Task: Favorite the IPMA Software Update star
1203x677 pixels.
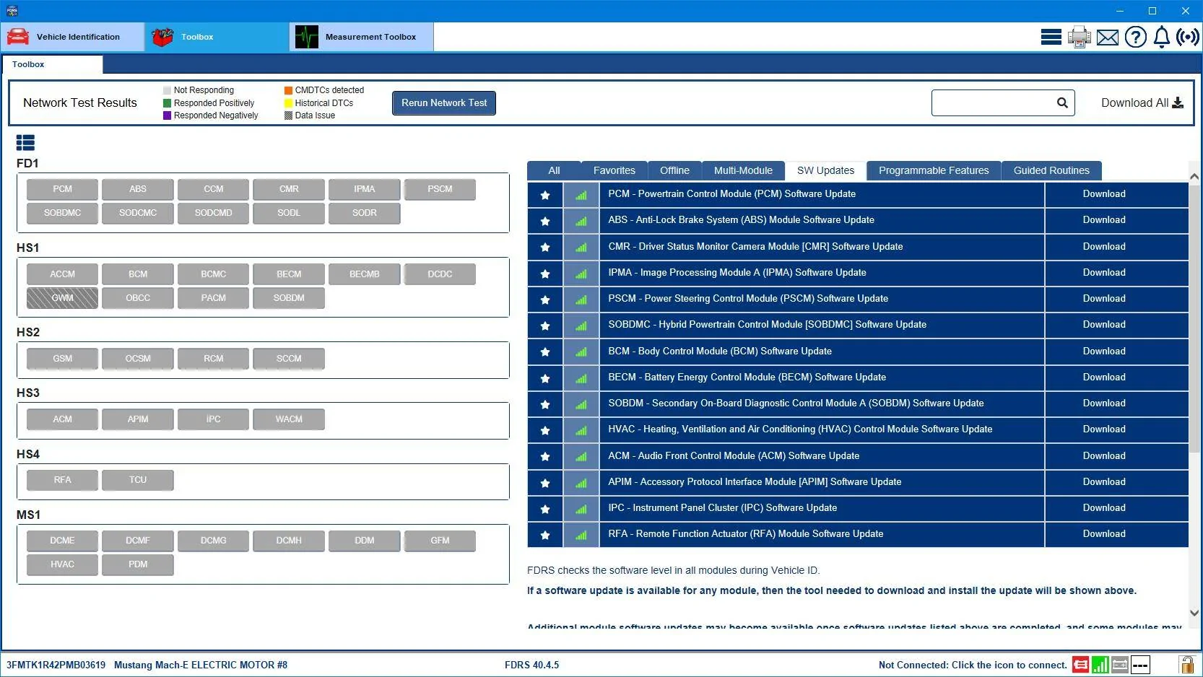Action: coord(545,274)
